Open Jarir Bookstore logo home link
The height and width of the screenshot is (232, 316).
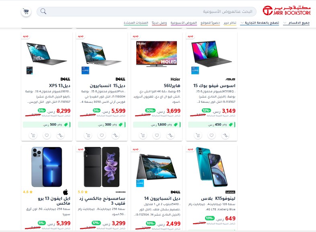[x=287, y=10]
